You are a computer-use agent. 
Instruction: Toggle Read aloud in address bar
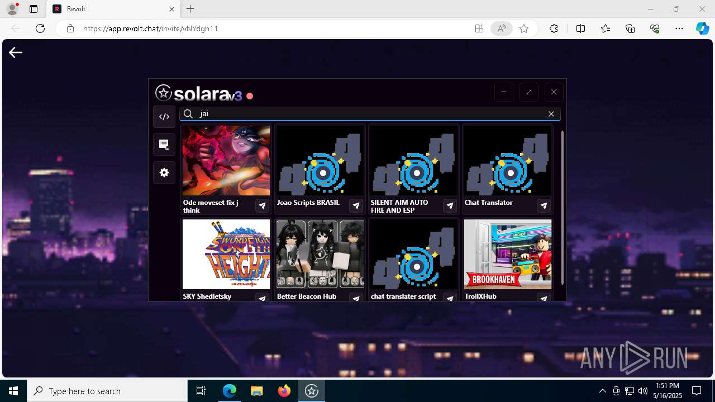(x=502, y=28)
